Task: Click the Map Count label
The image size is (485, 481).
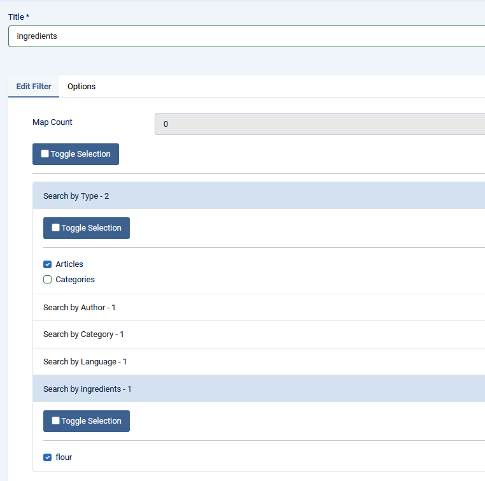Action: click(52, 122)
